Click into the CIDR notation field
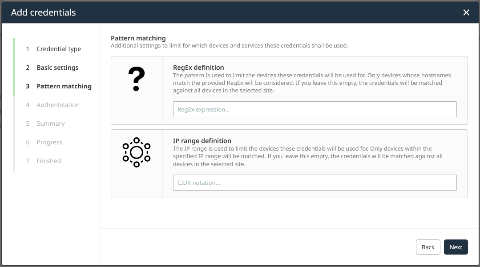Screen dimensions: 480x267 point(315,183)
